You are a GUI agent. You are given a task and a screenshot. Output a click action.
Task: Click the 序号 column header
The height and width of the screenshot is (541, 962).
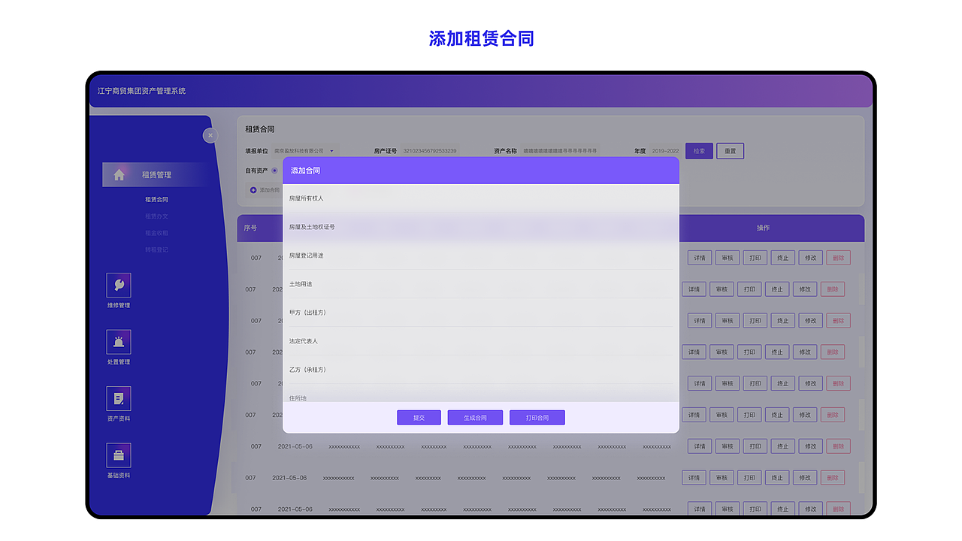tap(250, 228)
